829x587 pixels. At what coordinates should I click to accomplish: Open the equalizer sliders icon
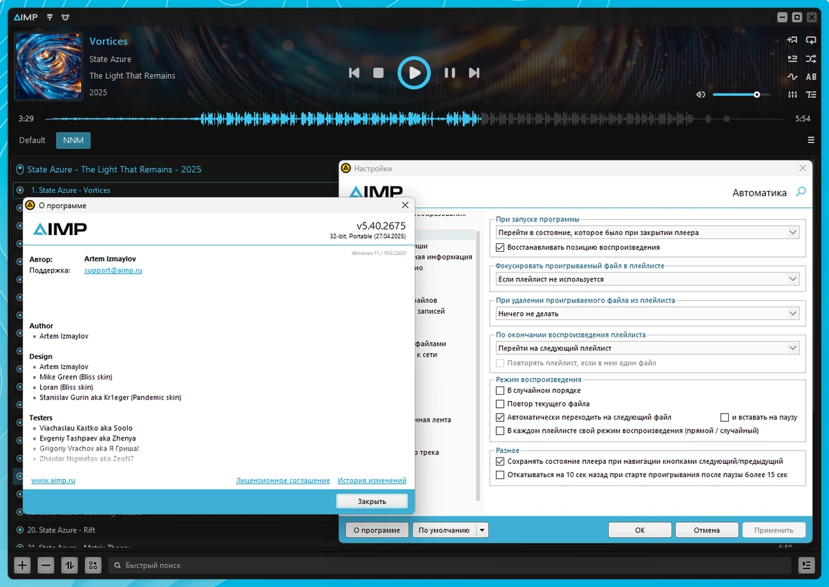(792, 95)
